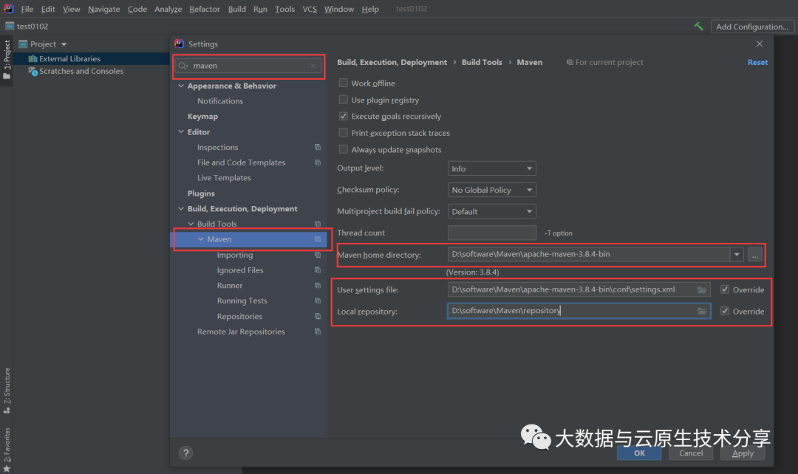This screenshot has height=474, width=798.
Task: Enable Always update snapshots checkbox
Action: point(344,150)
